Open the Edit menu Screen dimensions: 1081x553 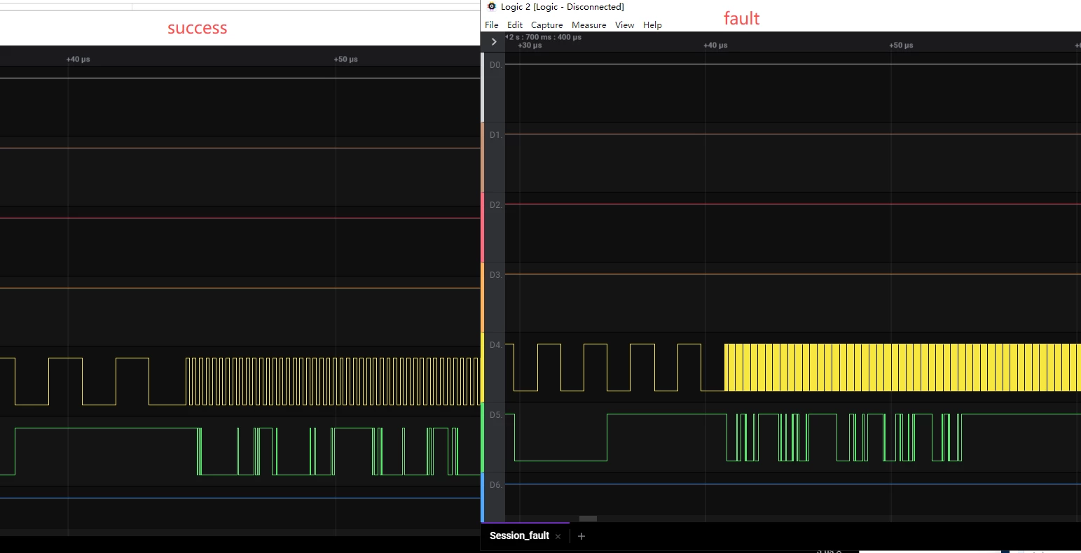click(x=515, y=25)
